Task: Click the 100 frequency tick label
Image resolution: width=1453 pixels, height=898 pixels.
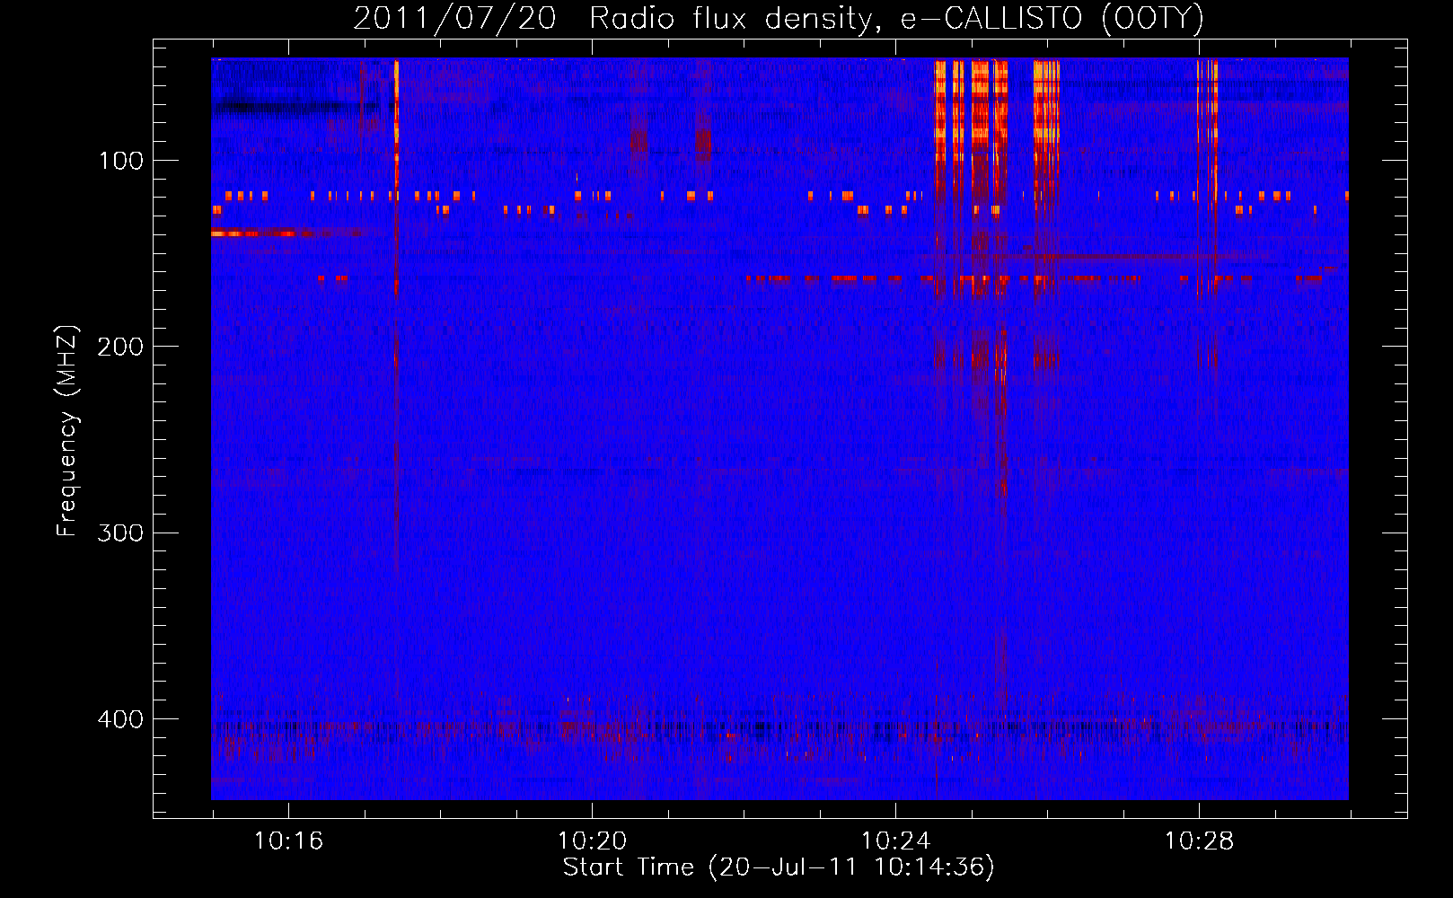Action: tap(121, 161)
